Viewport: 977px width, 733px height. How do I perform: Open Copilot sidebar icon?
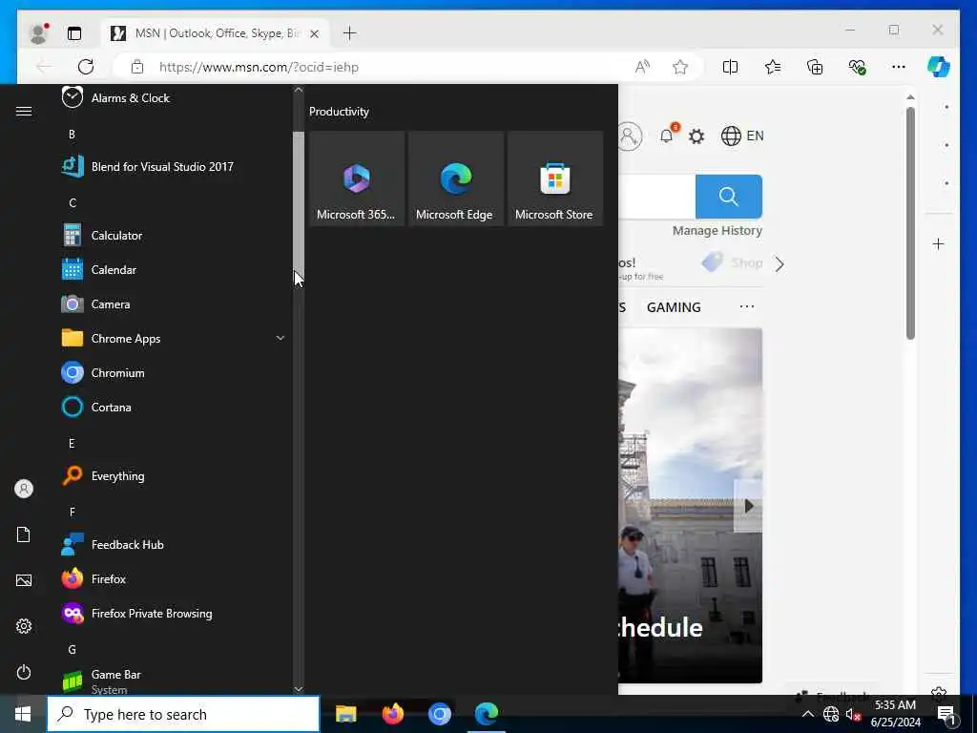click(939, 67)
